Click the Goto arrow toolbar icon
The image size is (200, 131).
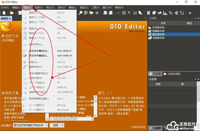(97, 13)
